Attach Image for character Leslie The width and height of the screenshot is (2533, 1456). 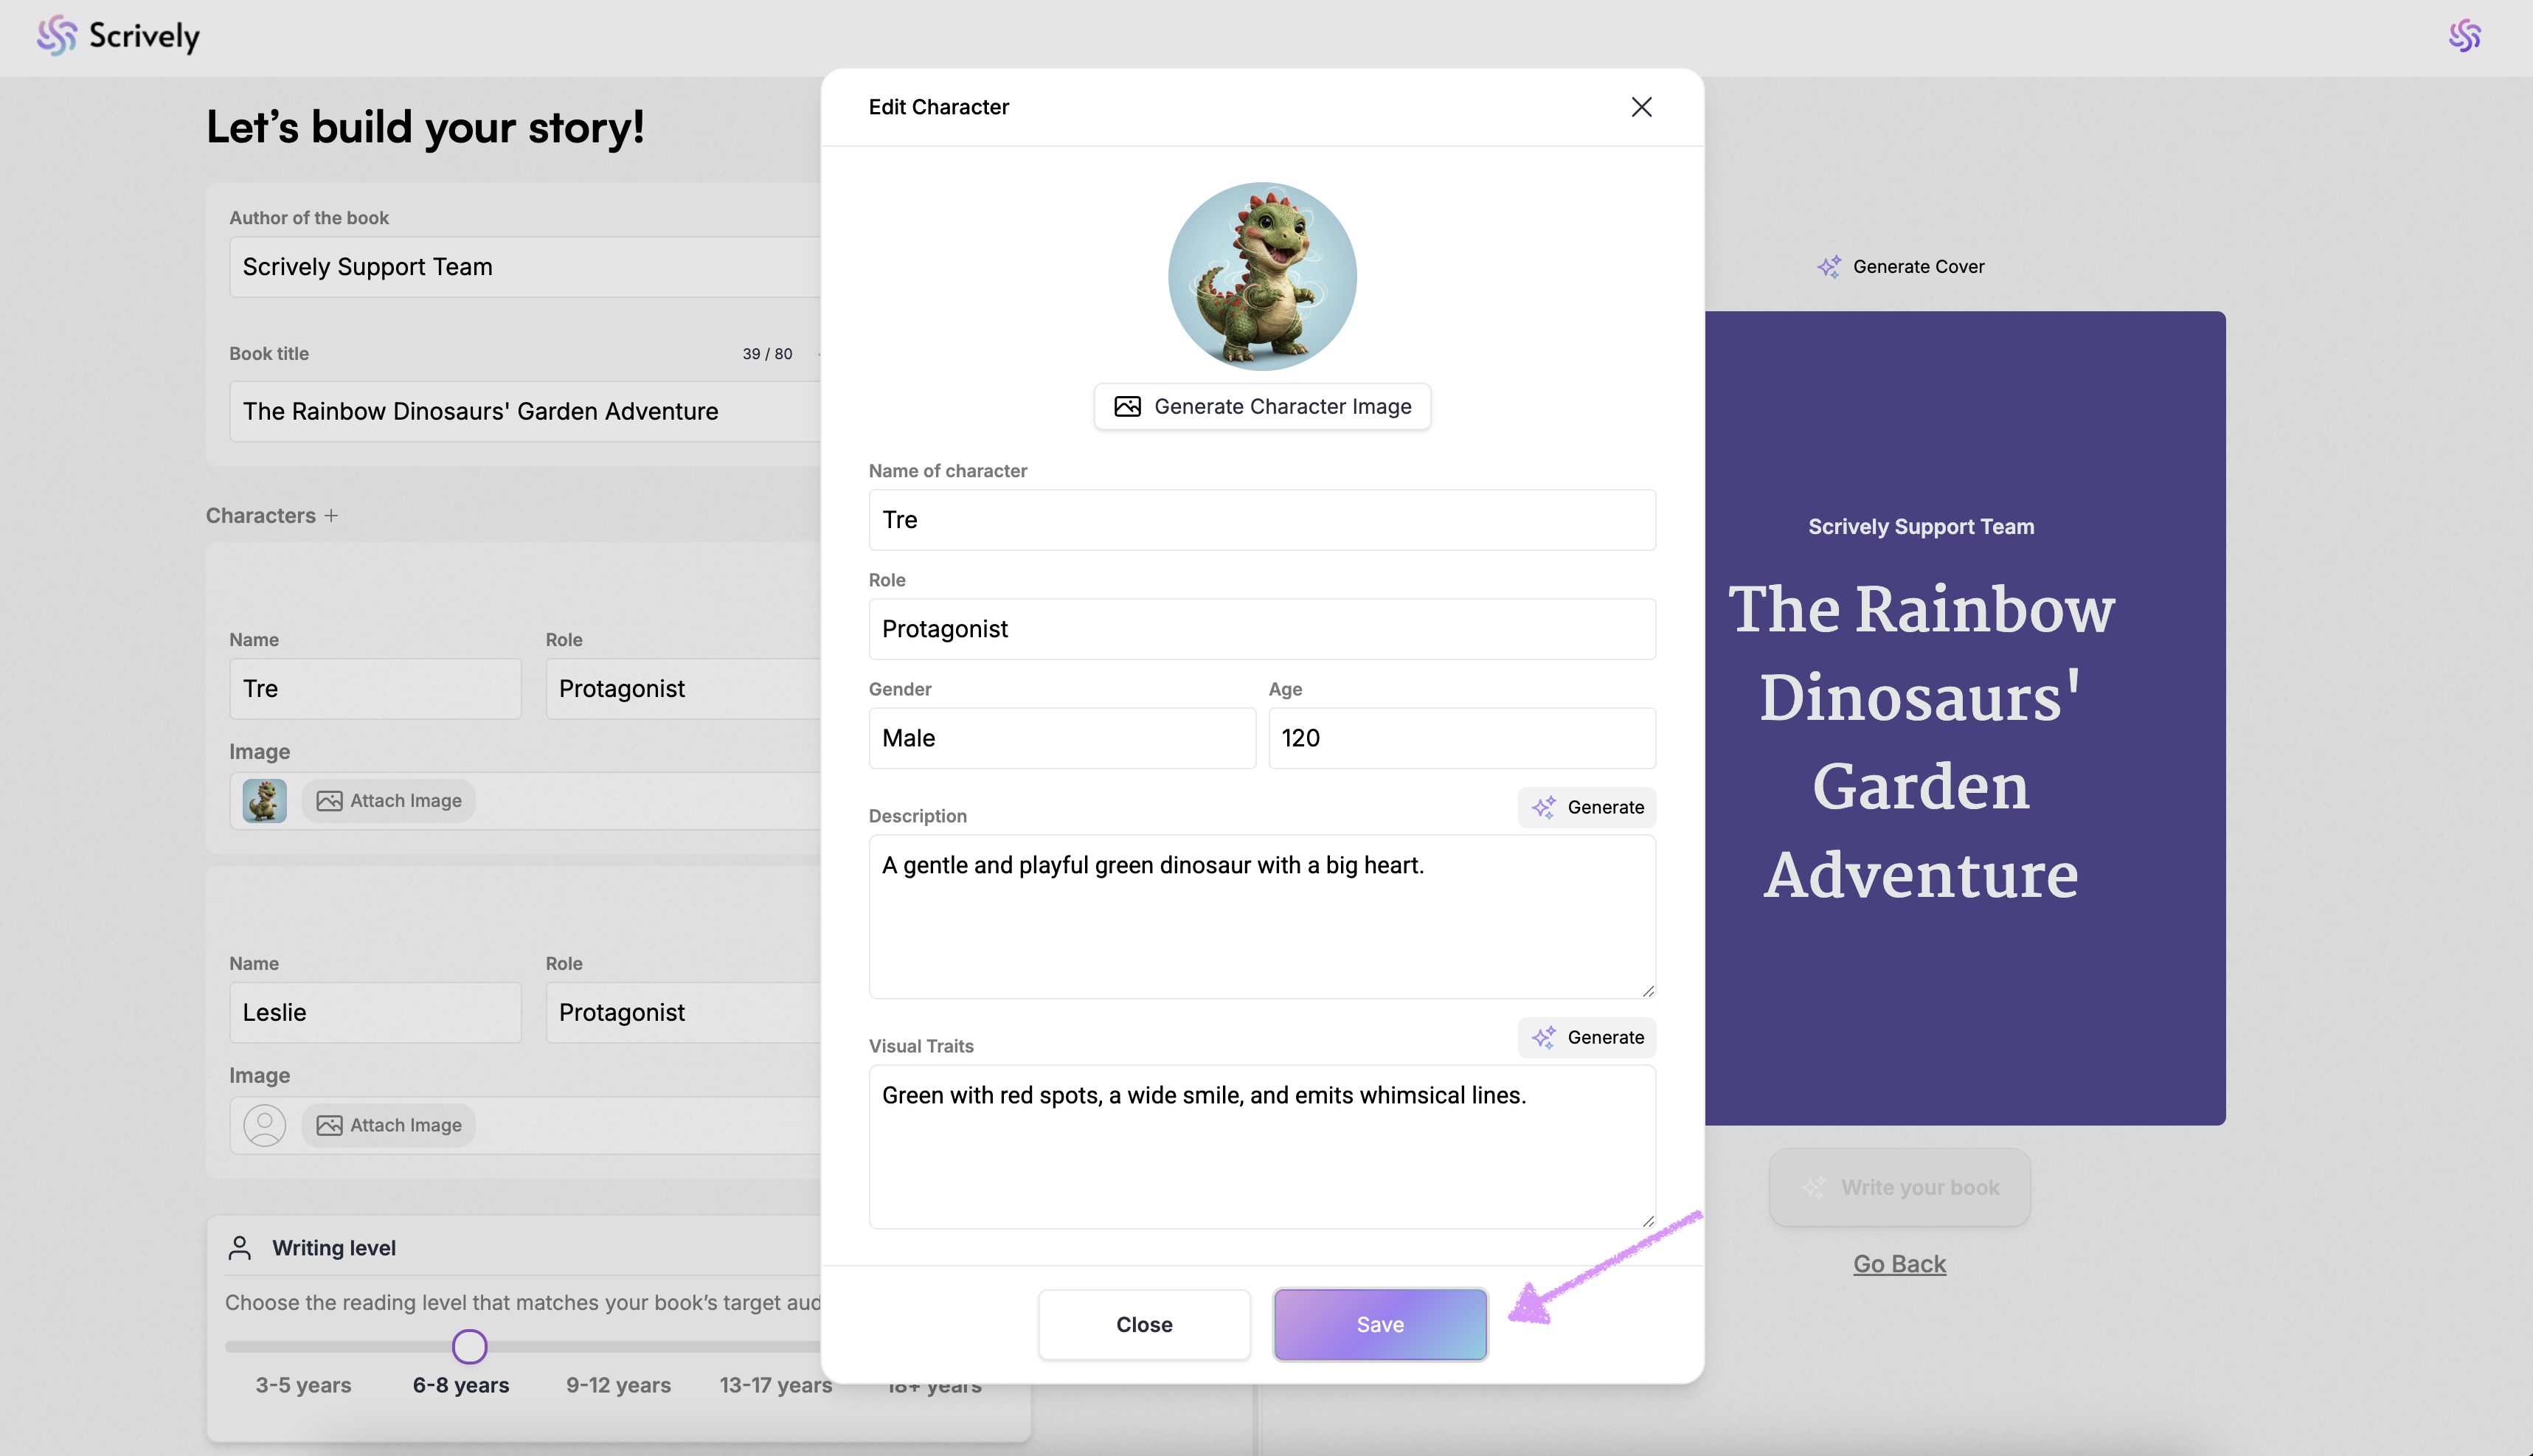pos(389,1125)
